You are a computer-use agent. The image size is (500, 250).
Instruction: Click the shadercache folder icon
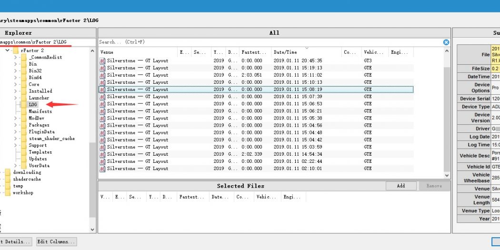point(8,179)
